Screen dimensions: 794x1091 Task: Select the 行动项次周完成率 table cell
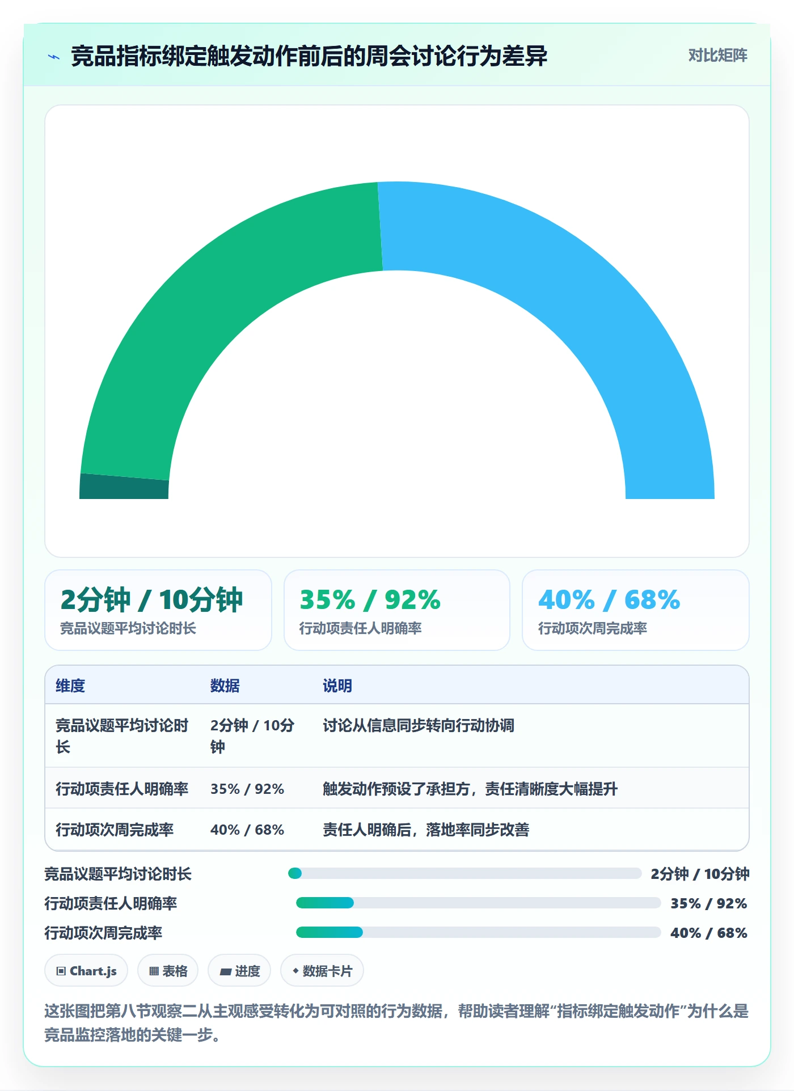tap(123, 830)
